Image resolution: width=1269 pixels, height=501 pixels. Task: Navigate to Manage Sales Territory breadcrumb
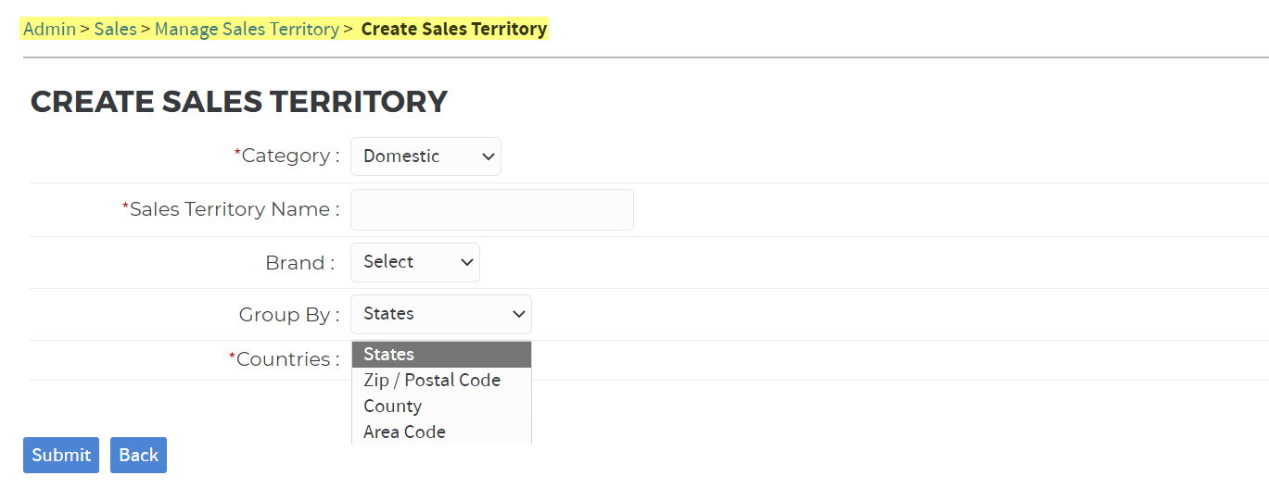(247, 29)
